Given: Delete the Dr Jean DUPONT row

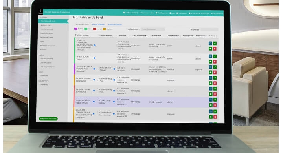Looking at the screenshot, I should click(215, 62).
